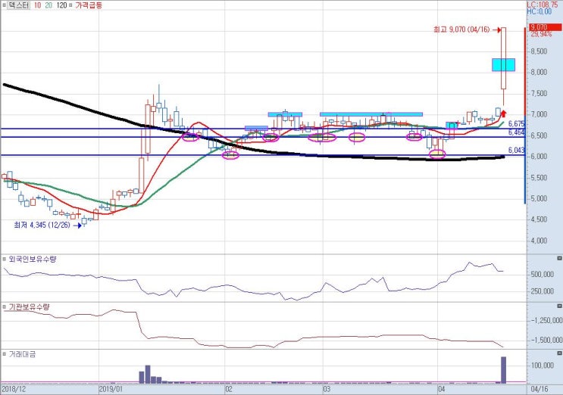Click the 250,000 foreign holdings axis label
Viewport: 563px width, 395px height.
(543, 291)
